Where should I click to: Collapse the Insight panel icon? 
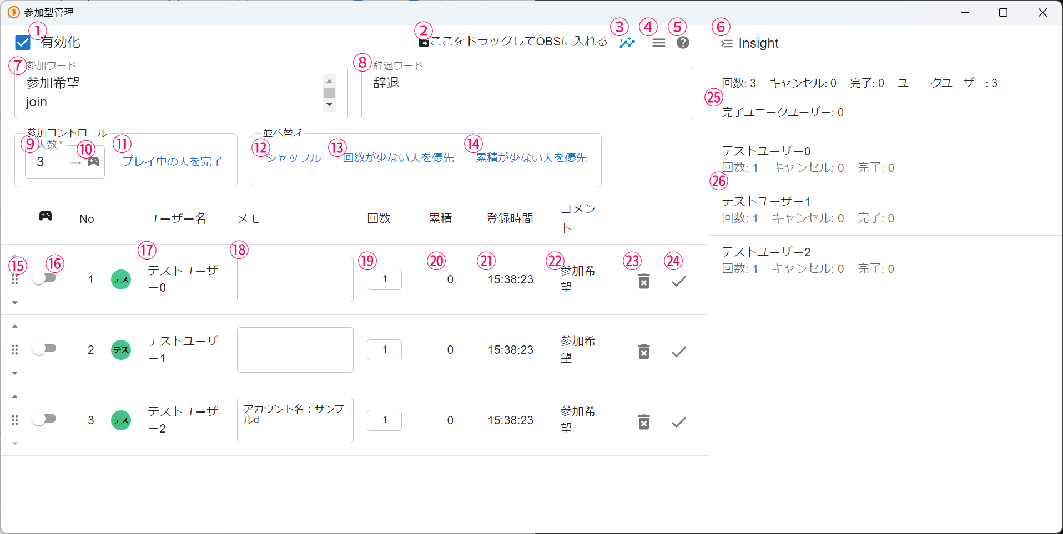[x=727, y=43]
